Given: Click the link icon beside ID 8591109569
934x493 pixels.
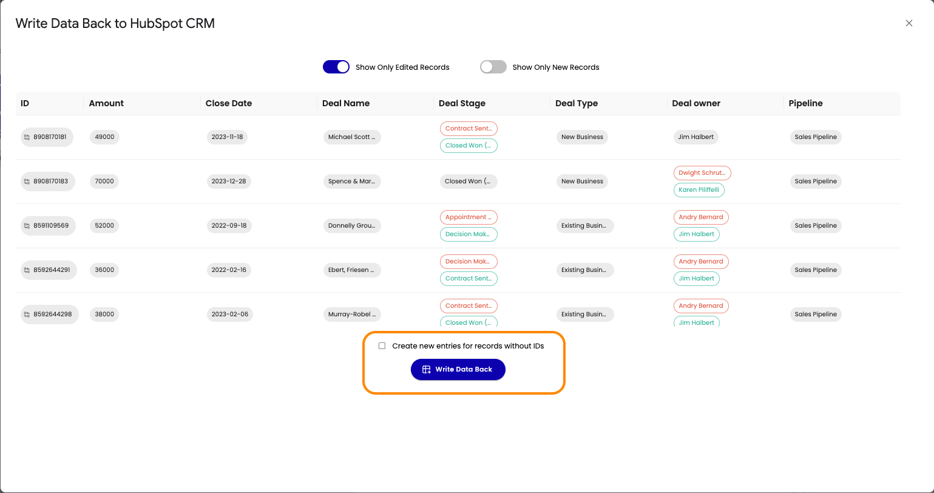Looking at the screenshot, I should (27, 226).
